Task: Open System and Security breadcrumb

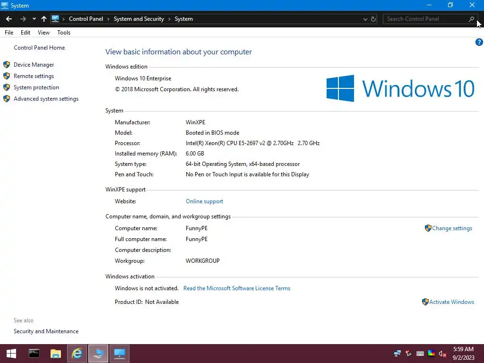Action: [x=138, y=19]
